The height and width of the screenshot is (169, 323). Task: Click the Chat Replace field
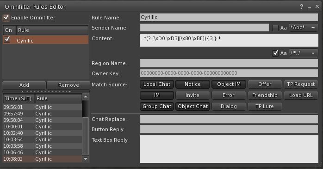[229, 119]
